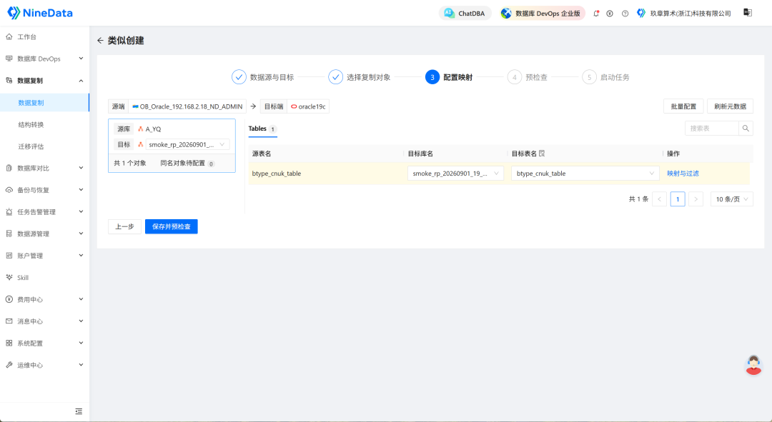Switch language with top-right translate icon

(x=748, y=13)
